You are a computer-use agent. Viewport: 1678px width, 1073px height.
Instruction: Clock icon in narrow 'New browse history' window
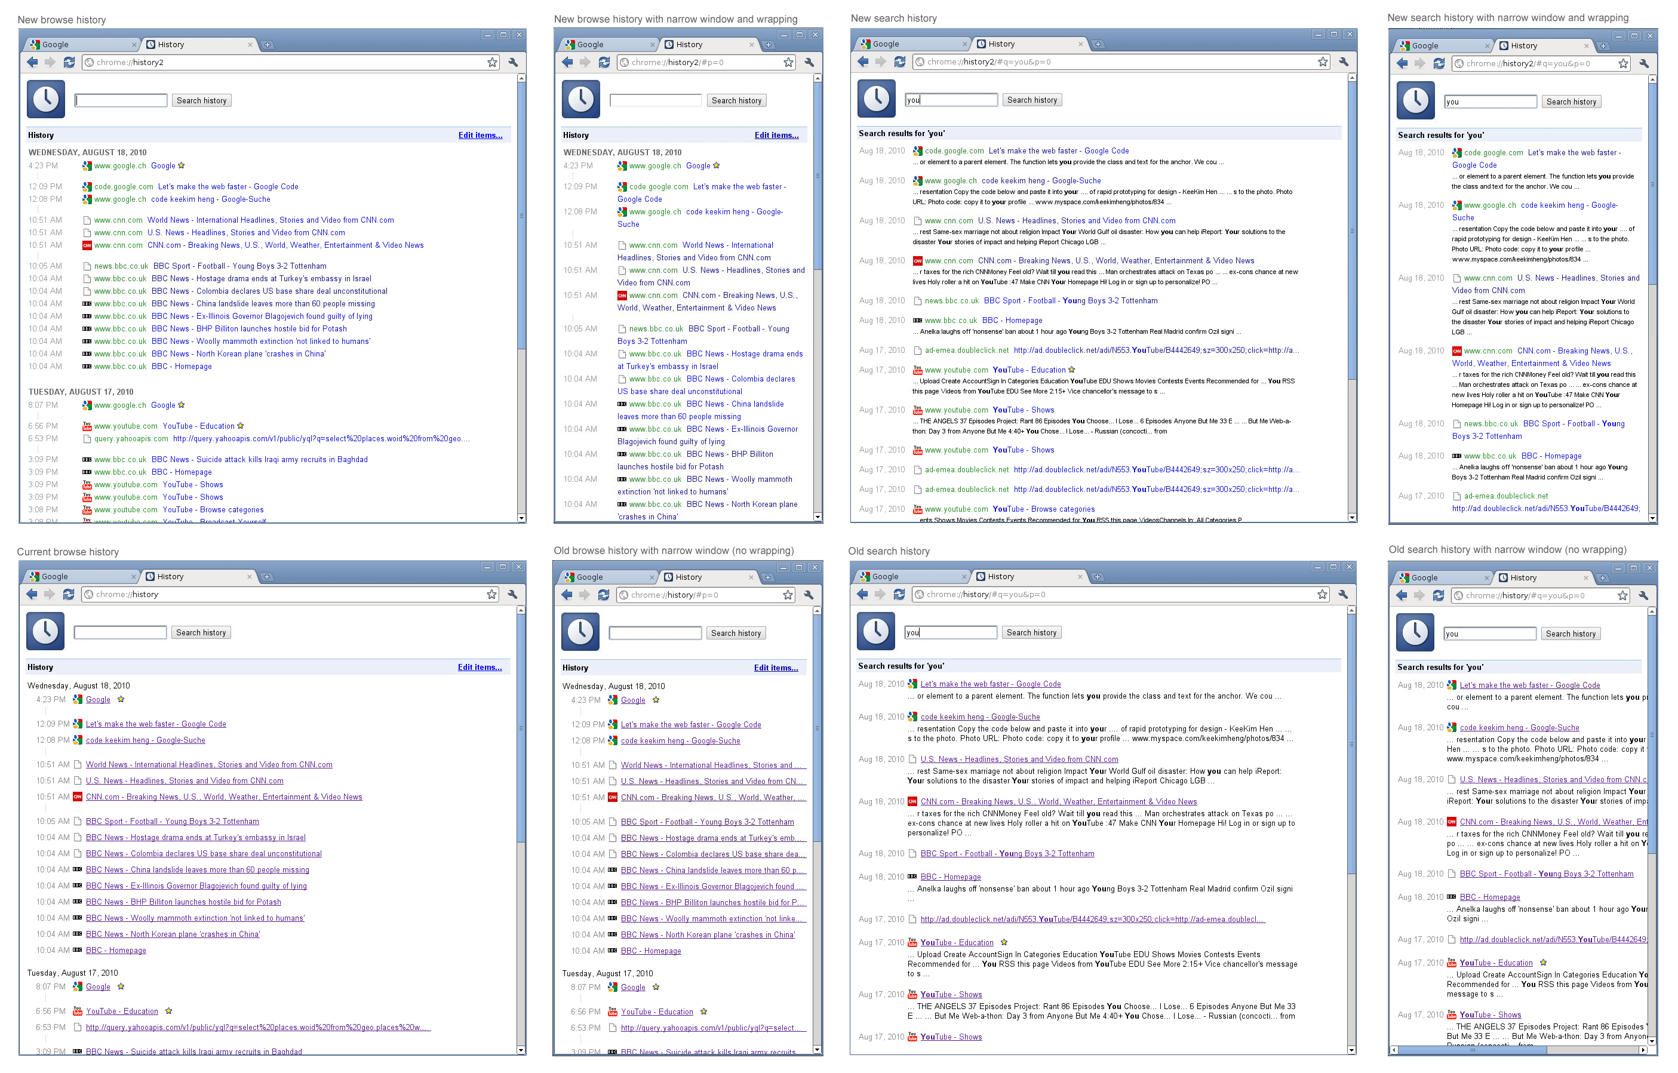[580, 99]
